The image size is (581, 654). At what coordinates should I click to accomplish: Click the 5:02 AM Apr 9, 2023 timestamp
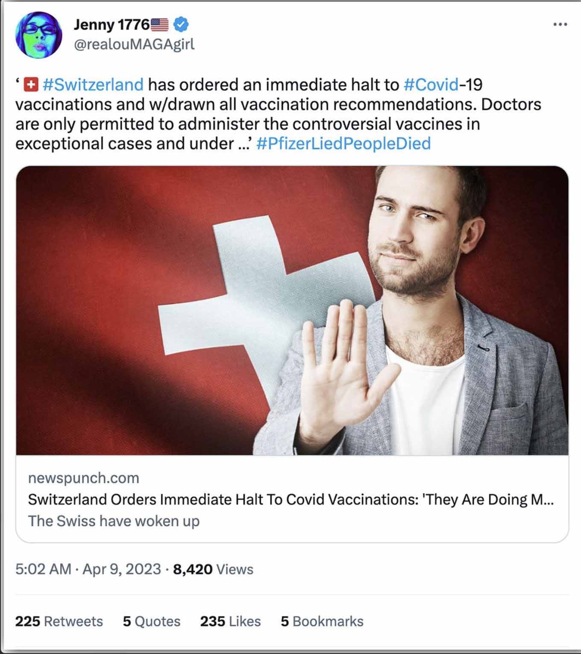pos(88,569)
